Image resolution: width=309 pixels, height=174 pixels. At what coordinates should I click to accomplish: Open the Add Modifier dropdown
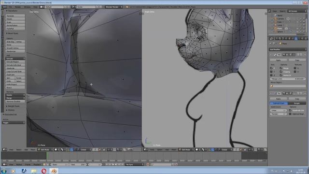288,49
